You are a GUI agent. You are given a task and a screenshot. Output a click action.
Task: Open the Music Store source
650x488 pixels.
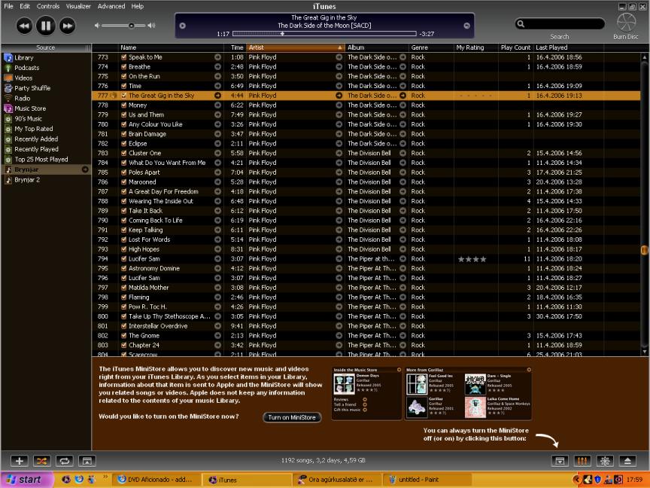[30, 108]
